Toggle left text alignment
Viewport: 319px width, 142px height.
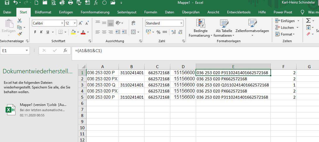point(98,32)
